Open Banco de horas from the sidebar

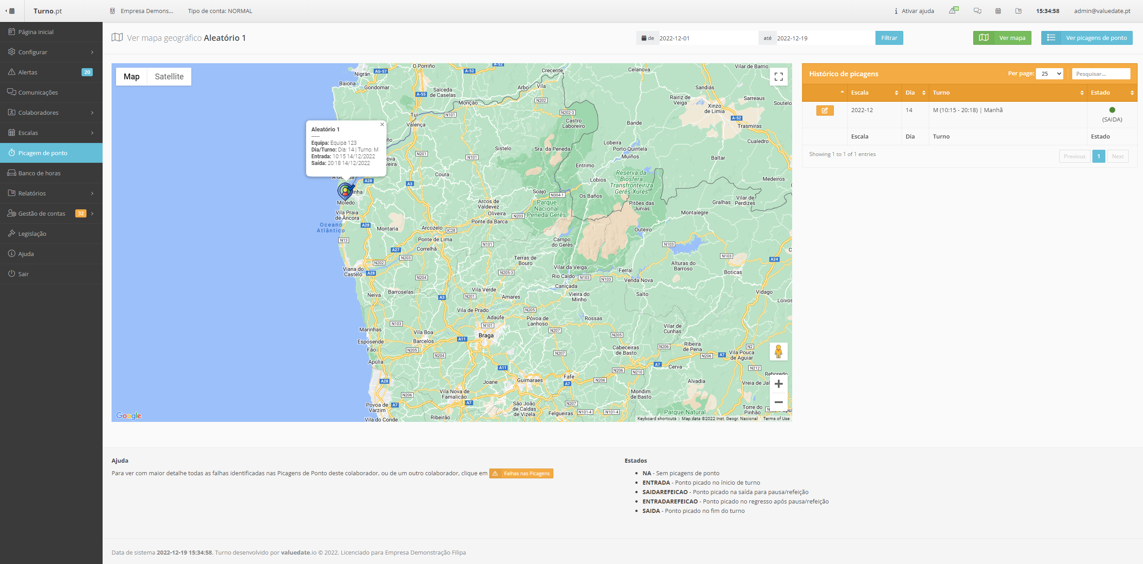click(x=40, y=173)
